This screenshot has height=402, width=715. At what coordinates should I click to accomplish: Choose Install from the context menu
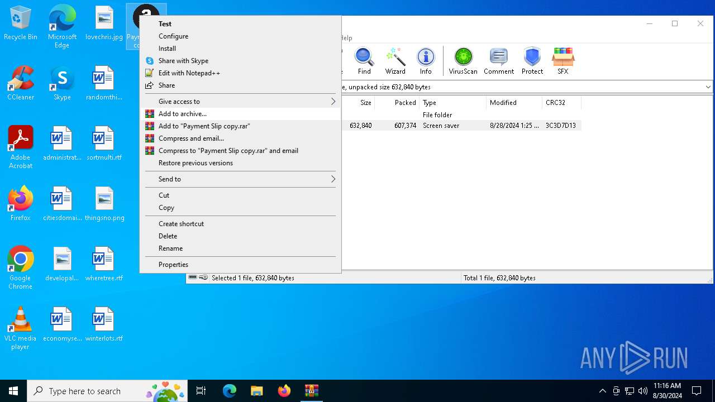[240, 49]
